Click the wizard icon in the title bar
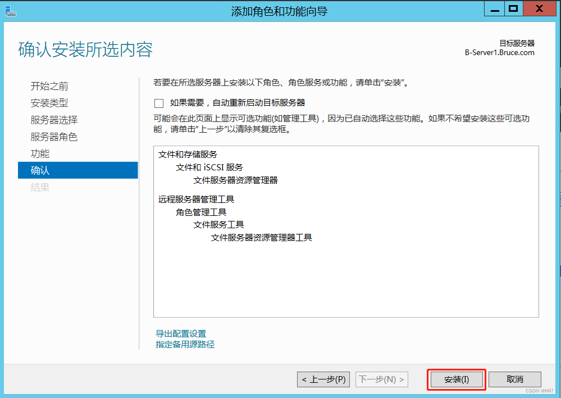 pos(11,11)
